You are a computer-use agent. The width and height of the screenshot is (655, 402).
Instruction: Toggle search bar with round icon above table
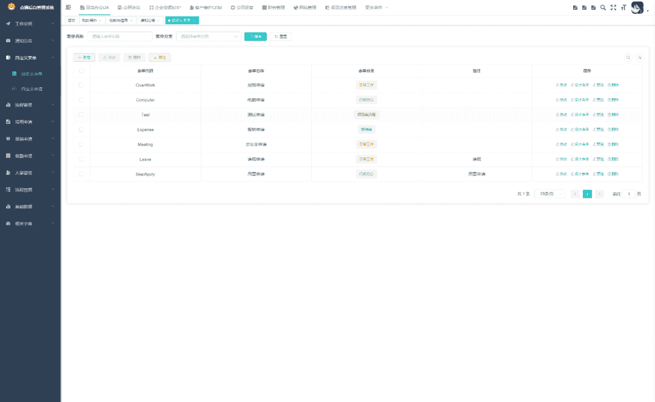[x=628, y=58]
